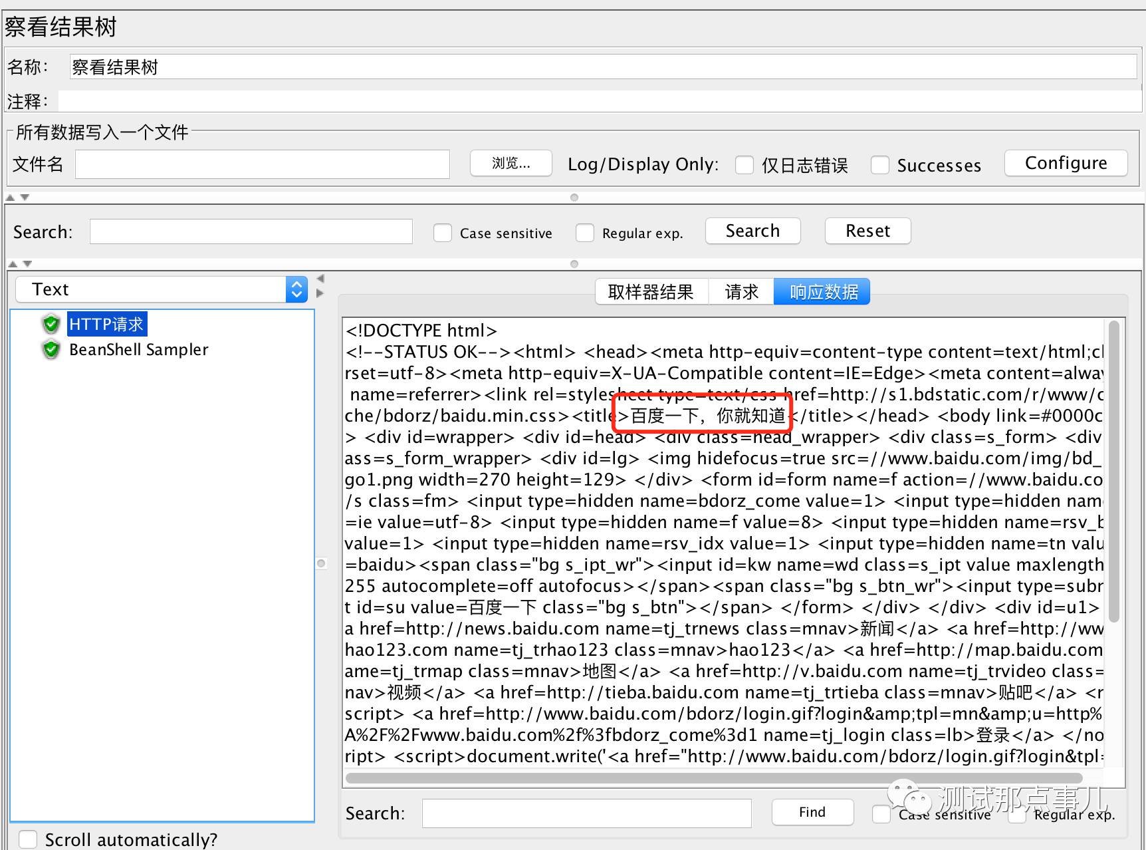
Task: Click the vertical scrollbar of response data
Action: (1113, 471)
